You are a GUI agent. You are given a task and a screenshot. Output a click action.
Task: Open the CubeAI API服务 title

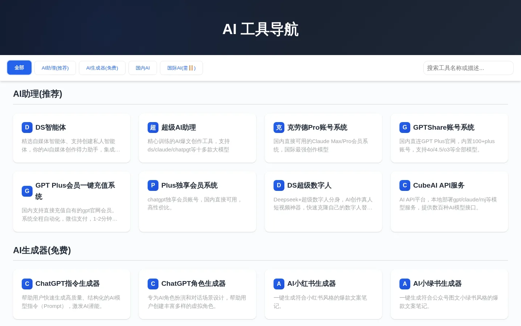439,185
